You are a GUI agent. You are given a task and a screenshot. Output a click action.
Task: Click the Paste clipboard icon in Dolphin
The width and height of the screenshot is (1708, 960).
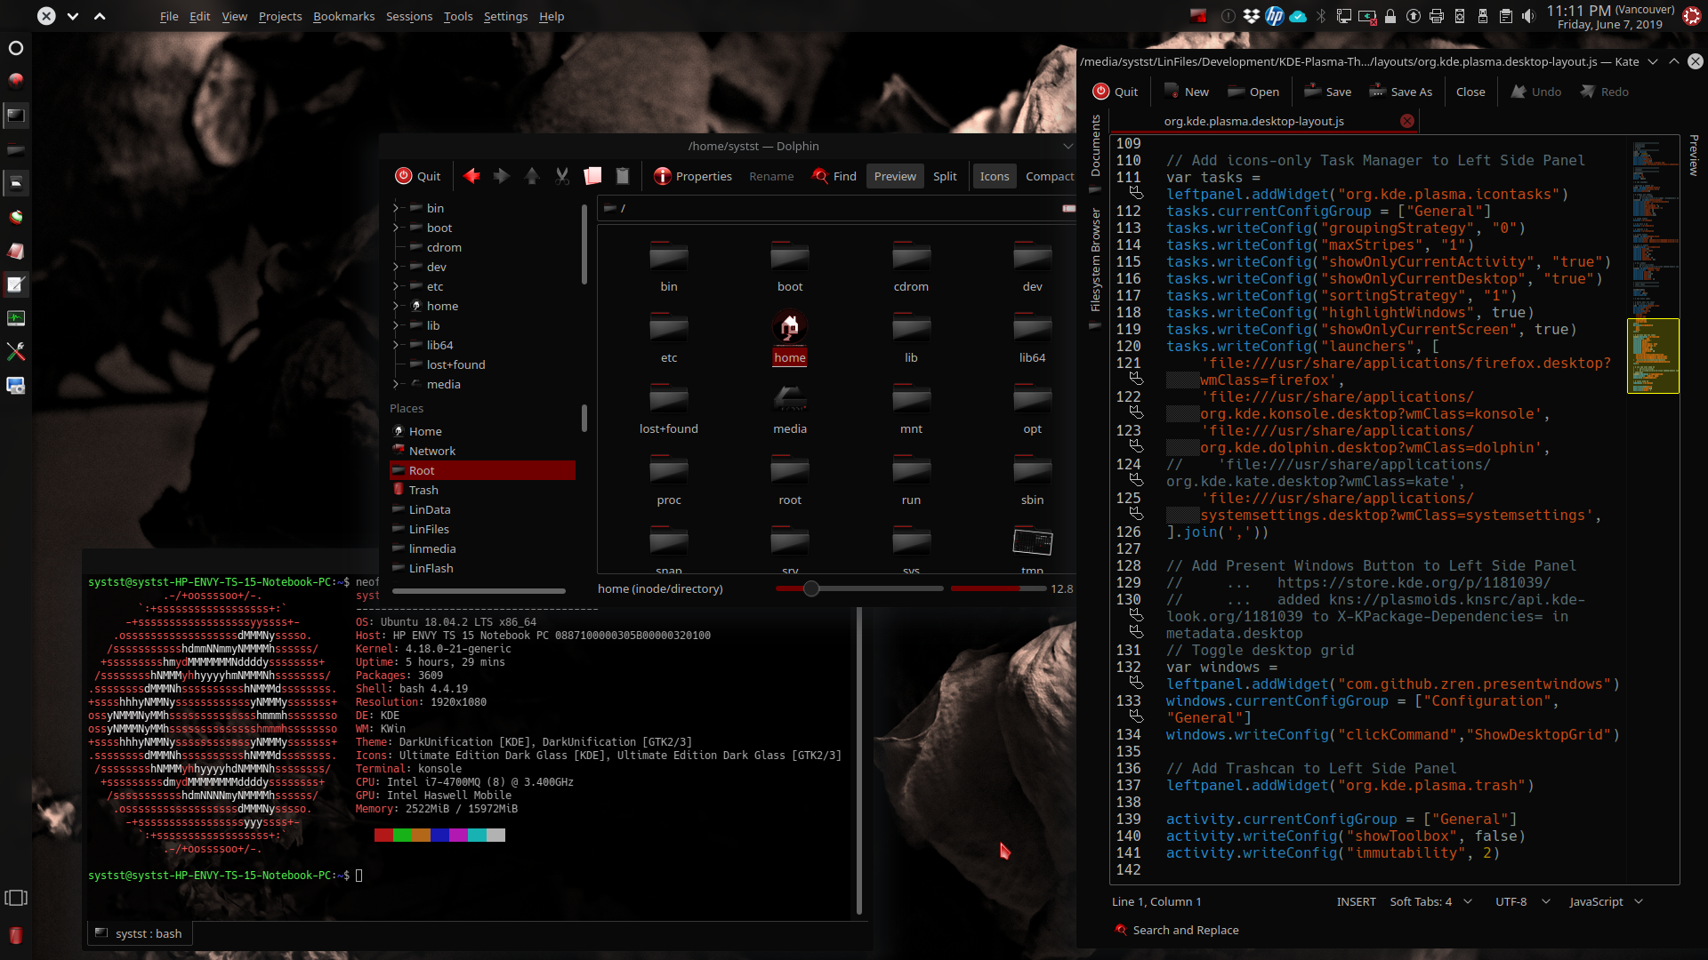pyautogui.click(x=623, y=176)
